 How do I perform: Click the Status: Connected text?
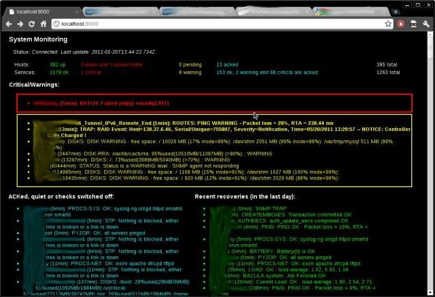point(35,52)
